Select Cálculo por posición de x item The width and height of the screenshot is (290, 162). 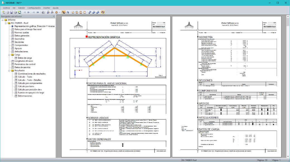click(x=30, y=89)
